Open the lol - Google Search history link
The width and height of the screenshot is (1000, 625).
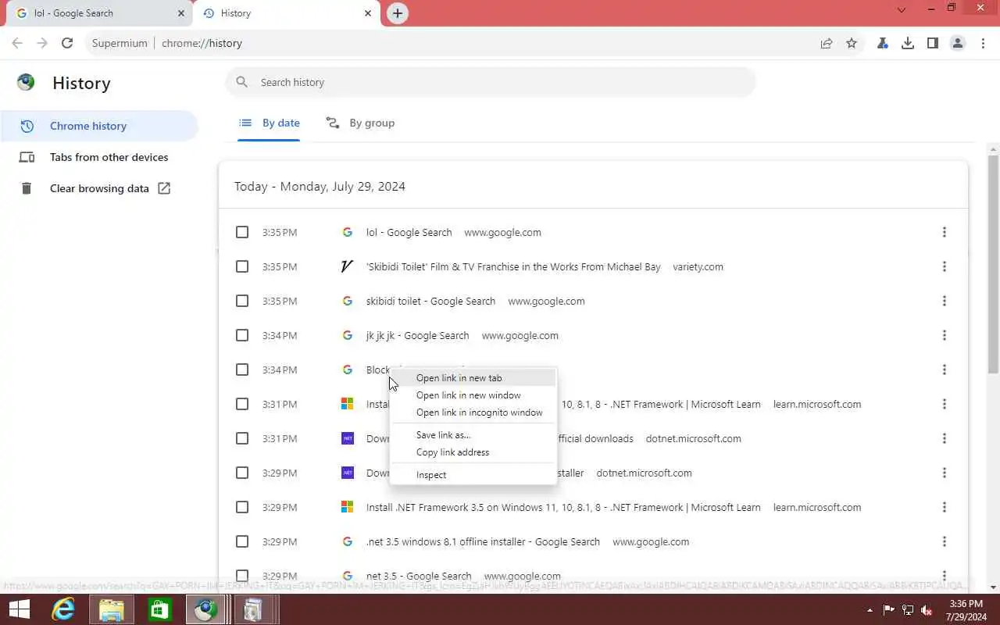[409, 232]
